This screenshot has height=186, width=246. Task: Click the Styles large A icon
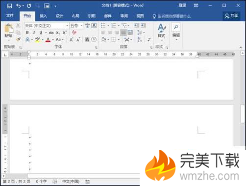click(x=162, y=28)
